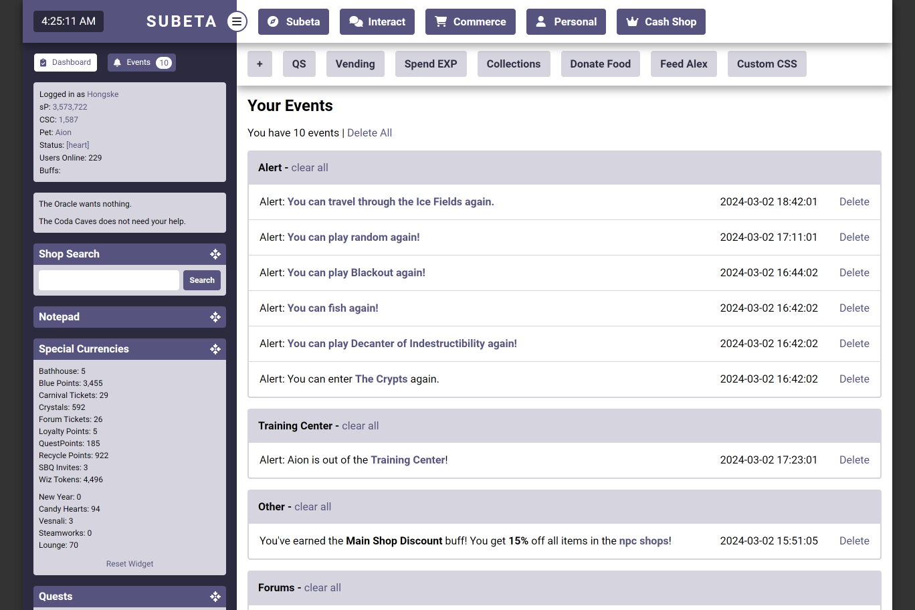Image resolution: width=915 pixels, height=610 pixels.
Task: Click the move icon on Special Currencies widget
Action: [x=215, y=349]
